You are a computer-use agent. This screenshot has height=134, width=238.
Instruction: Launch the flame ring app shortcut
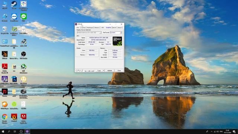[14, 117]
